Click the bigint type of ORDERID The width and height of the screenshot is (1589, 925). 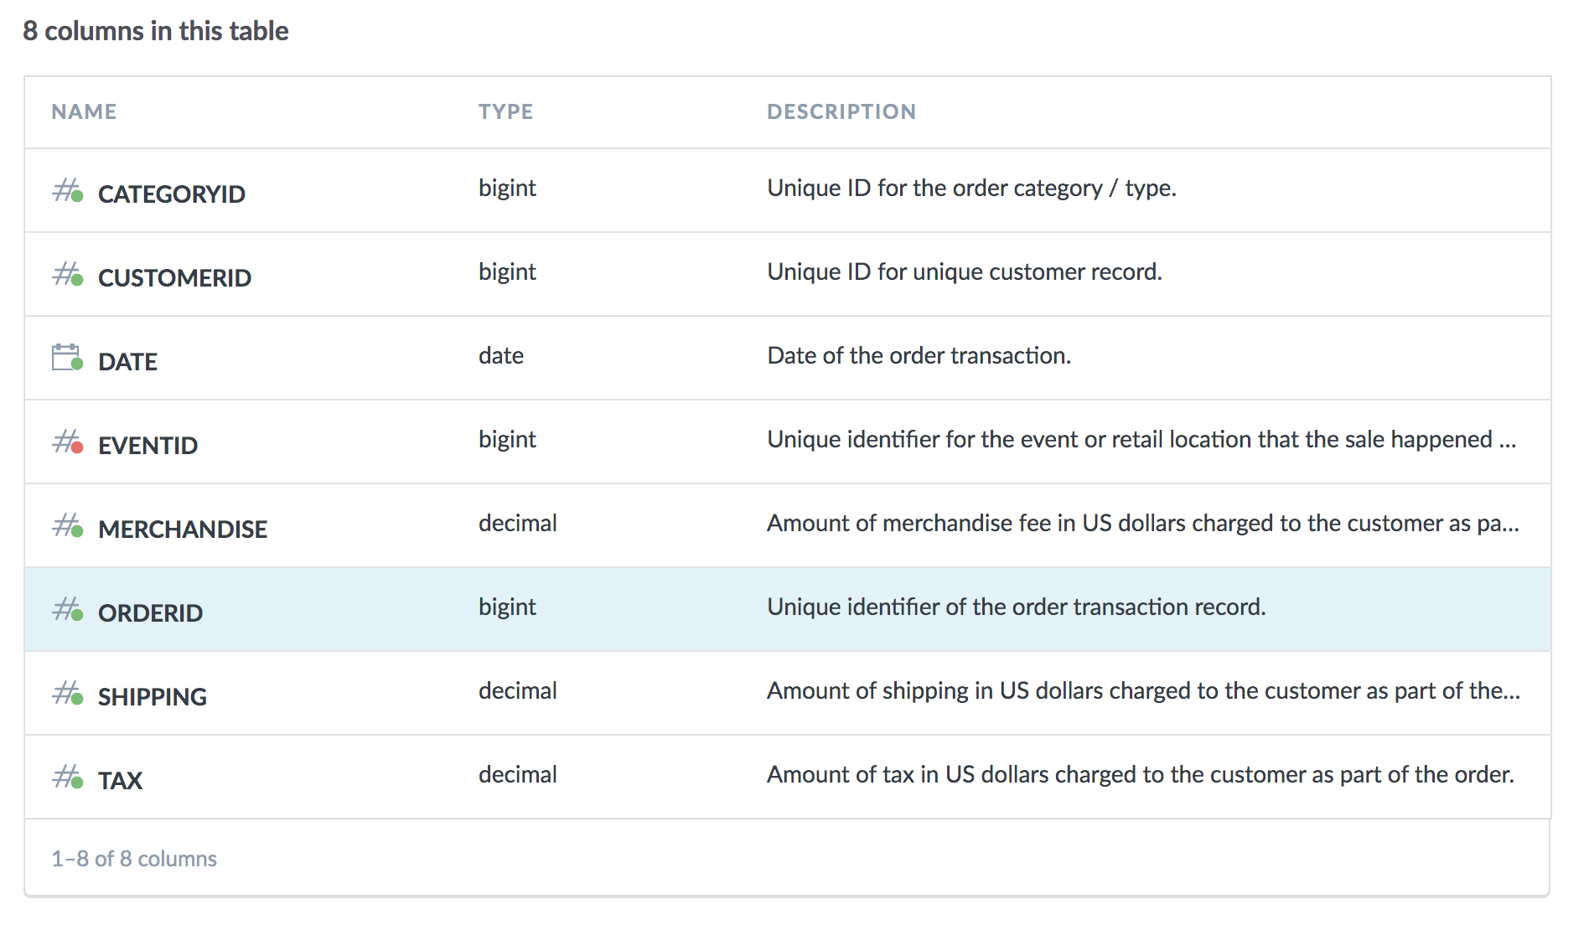point(507,607)
